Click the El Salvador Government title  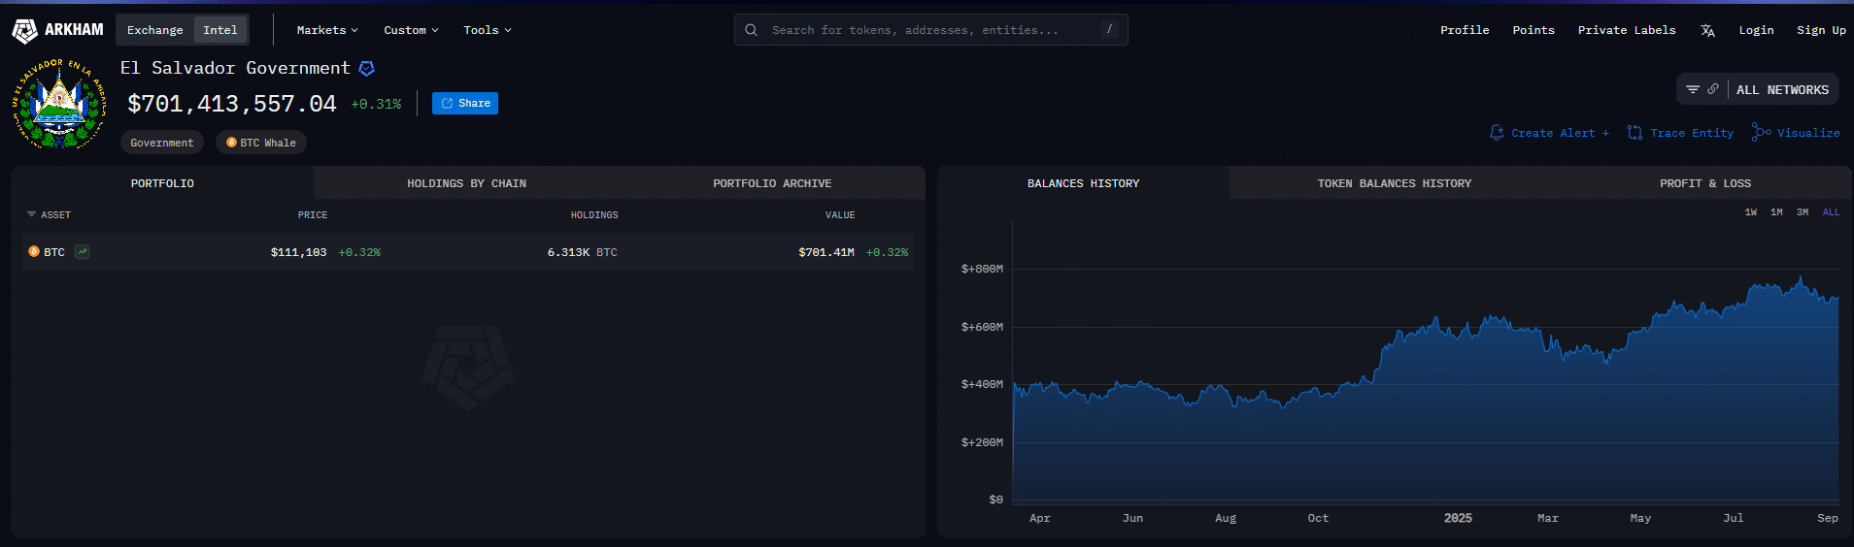[x=235, y=68]
